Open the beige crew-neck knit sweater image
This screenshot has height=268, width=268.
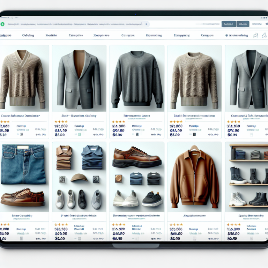pos(194,79)
